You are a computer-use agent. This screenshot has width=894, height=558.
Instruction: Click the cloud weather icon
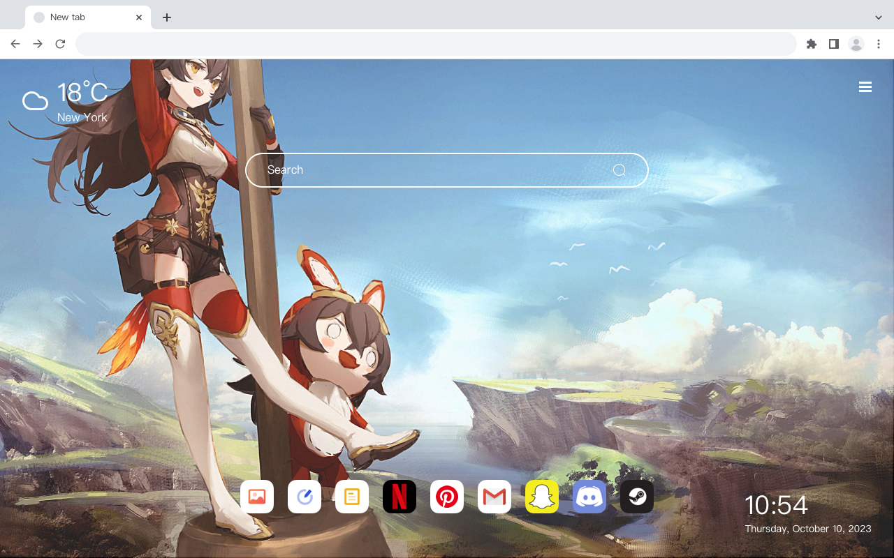35,101
